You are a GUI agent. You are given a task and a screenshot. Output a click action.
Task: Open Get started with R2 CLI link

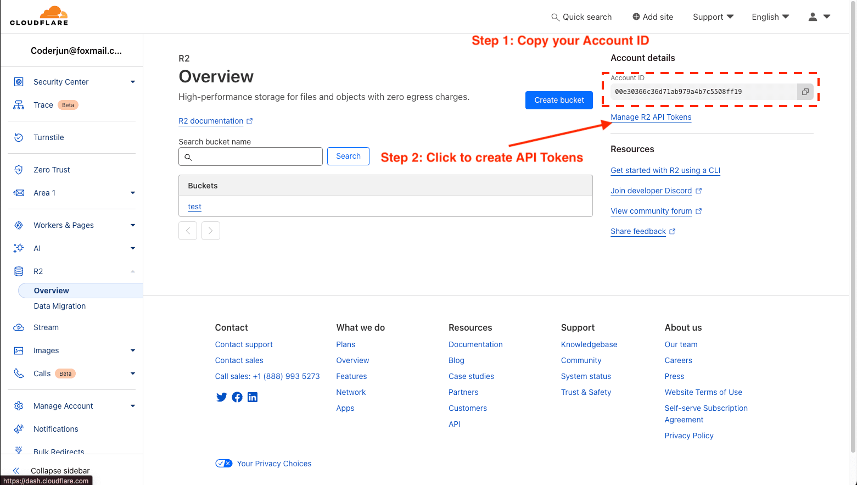pyautogui.click(x=665, y=170)
